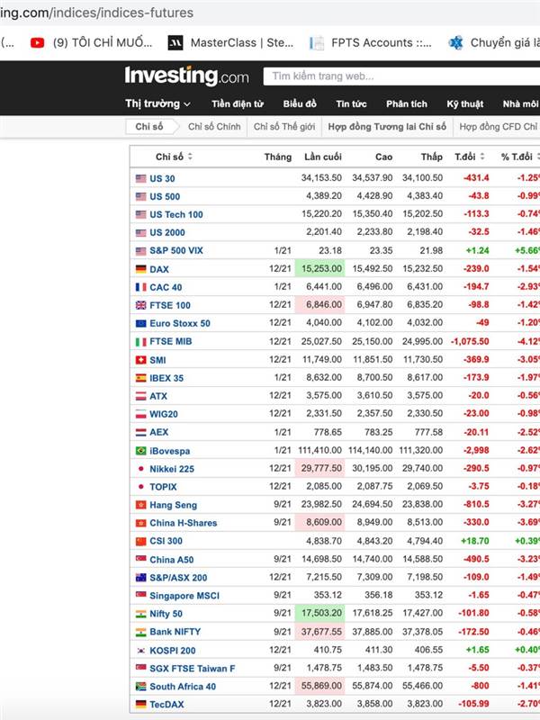Click South Africa 40 price 55,869.00
This screenshot has width=540, height=720.
coord(321,686)
